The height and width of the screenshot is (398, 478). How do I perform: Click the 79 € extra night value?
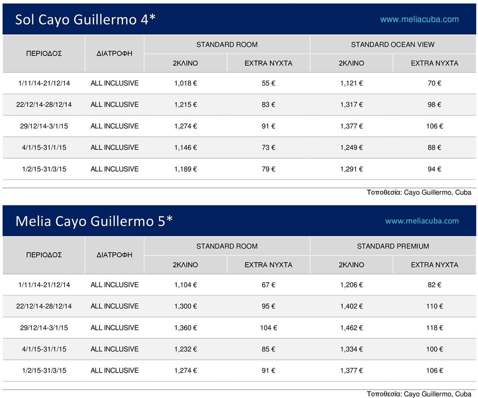pos(268,169)
